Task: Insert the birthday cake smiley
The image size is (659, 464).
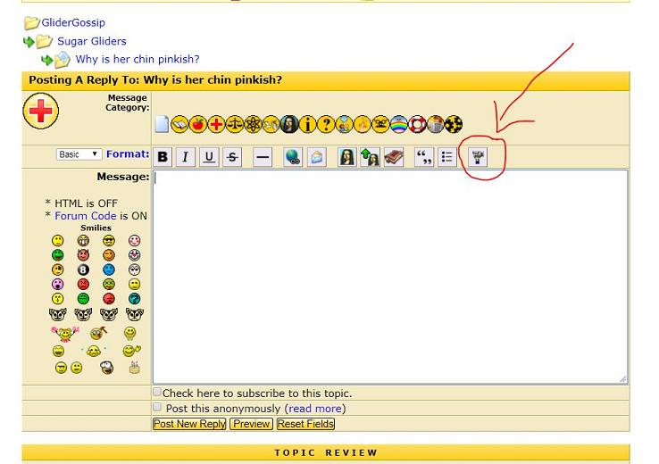Action: [135, 368]
